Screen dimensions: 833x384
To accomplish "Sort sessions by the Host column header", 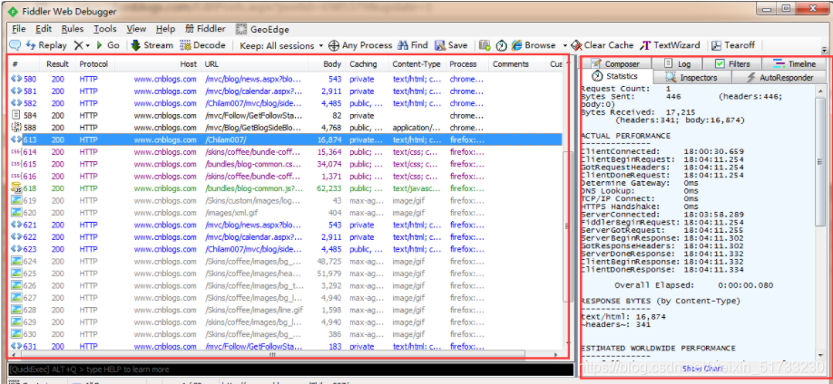I will click(158, 64).
